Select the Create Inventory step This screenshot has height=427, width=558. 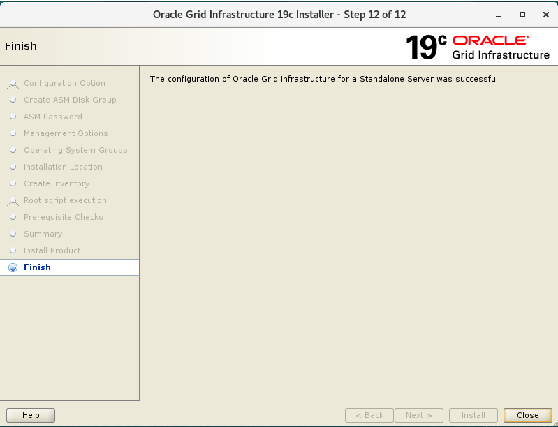pos(57,183)
